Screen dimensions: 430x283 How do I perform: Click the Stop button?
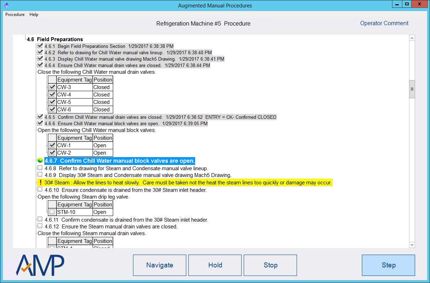tap(270, 265)
